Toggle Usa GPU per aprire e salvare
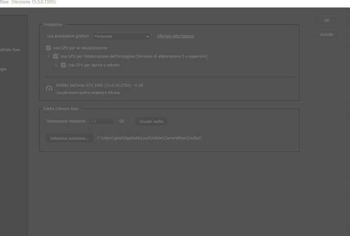The image size is (350, 236). [x=63, y=65]
